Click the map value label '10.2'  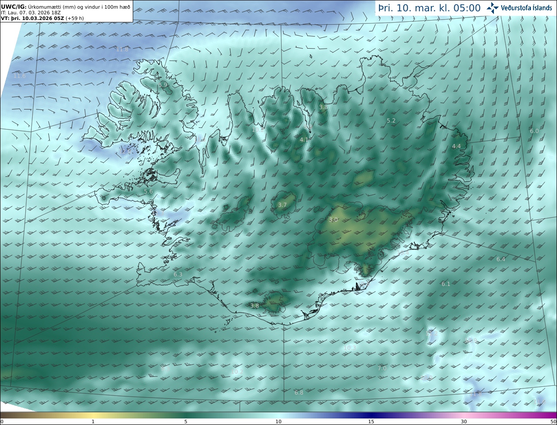click(x=237, y=372)
